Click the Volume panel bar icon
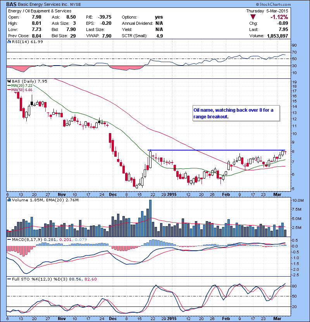This screenshot has width=310, height=322. pos(9,200)
